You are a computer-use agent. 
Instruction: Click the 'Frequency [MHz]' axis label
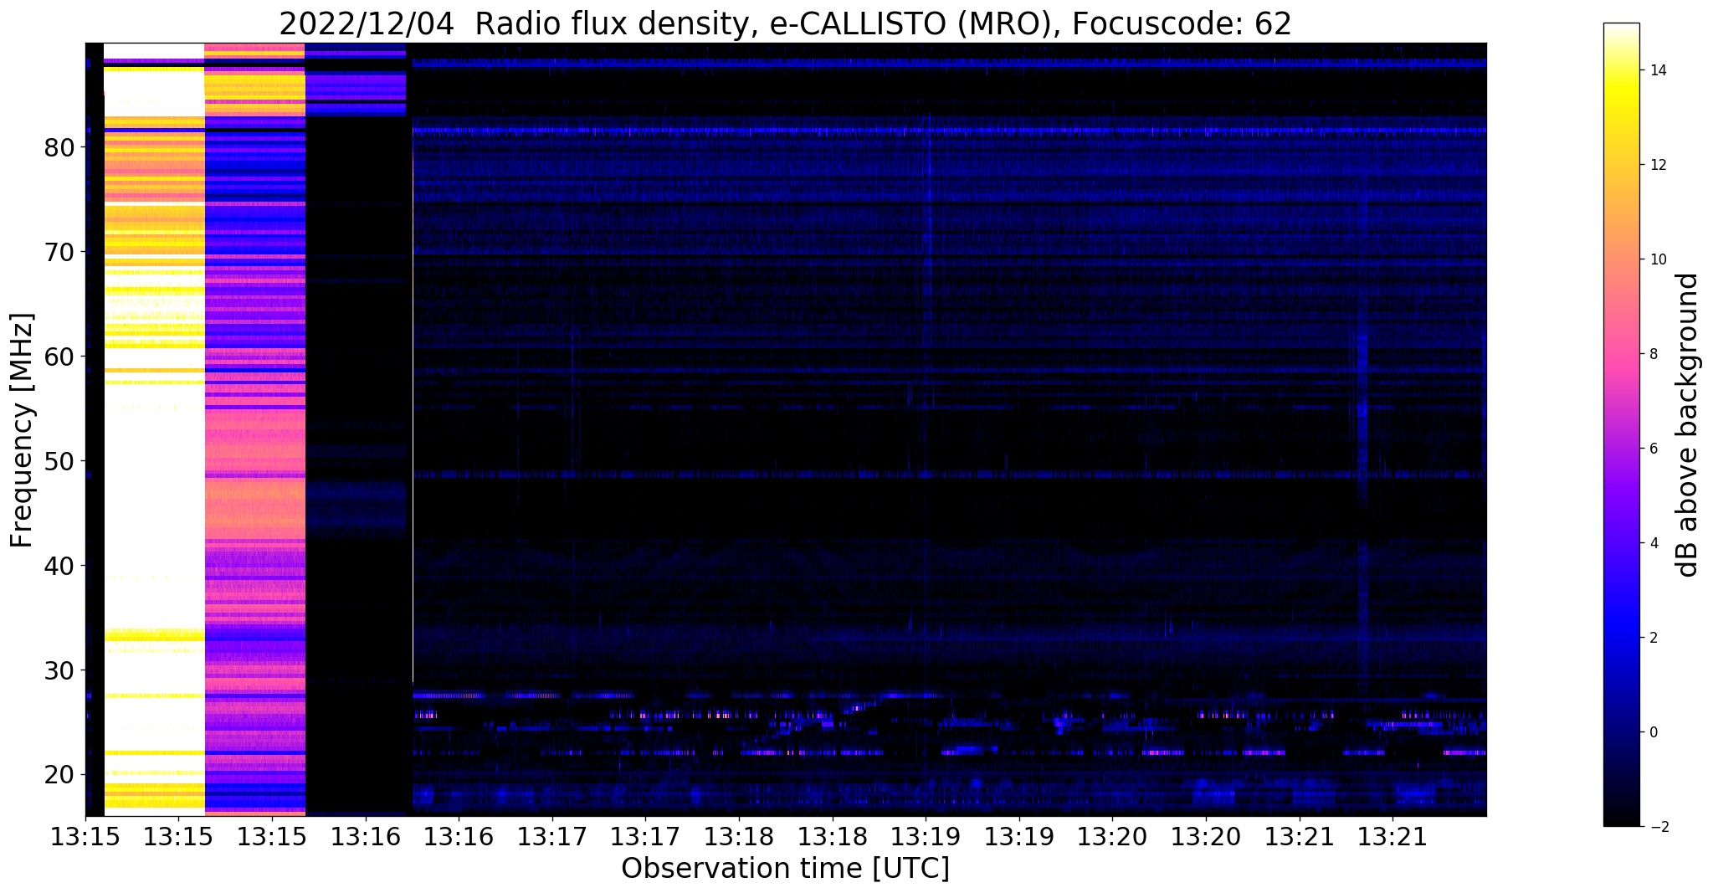click(x=23, y=430)
